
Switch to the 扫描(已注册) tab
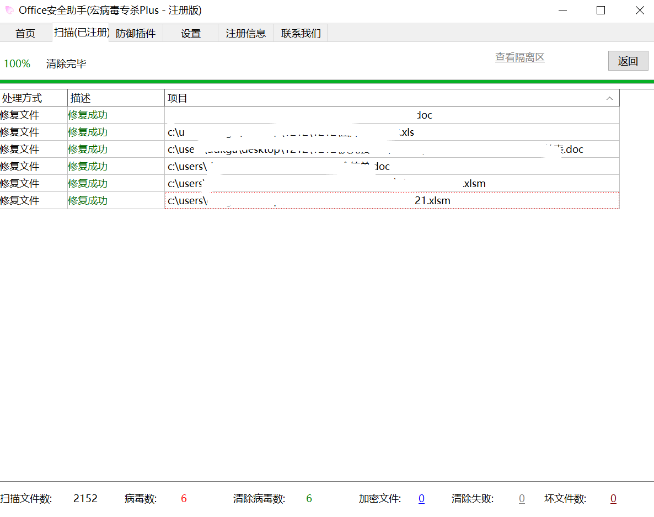tap(82, 33)
